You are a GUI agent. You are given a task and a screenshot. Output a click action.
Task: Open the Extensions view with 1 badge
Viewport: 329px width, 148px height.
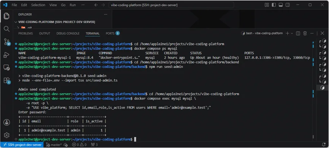[x=7, y=81]
